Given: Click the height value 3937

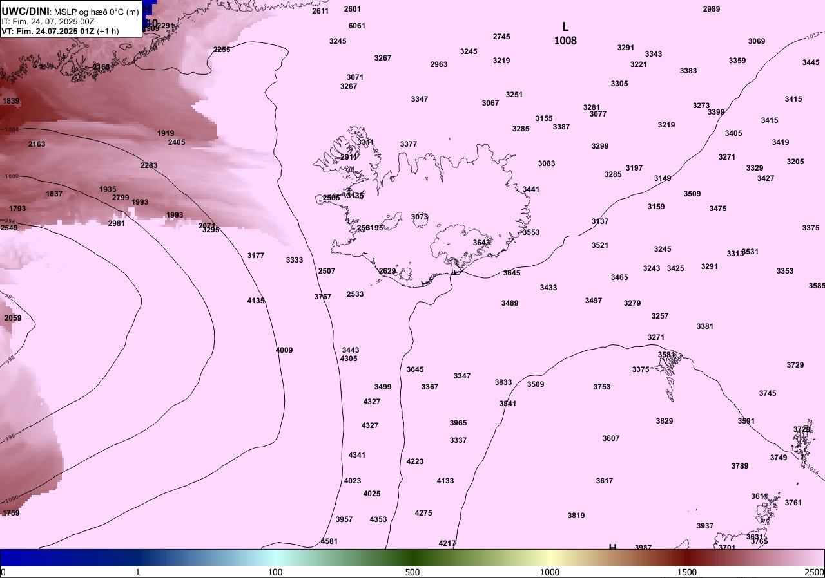Looking at the screenshot, I should tap(705, 526).
